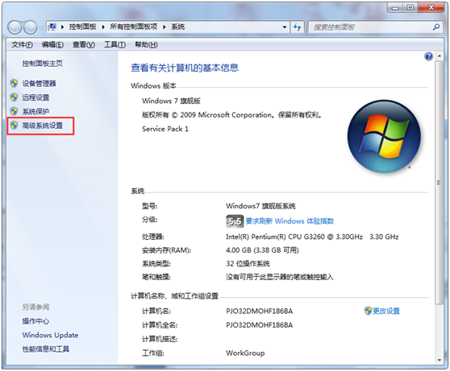Viewport: 450px width, 371px height.
Task: Click shield icon beside 系统保护
Action: pyautogui.click(x=14, y=111)
